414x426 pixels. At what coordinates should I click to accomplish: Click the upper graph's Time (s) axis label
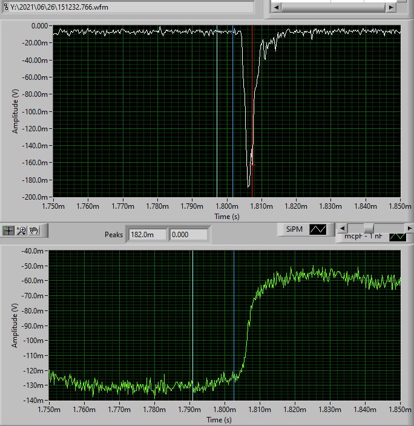tap(227, 217)
